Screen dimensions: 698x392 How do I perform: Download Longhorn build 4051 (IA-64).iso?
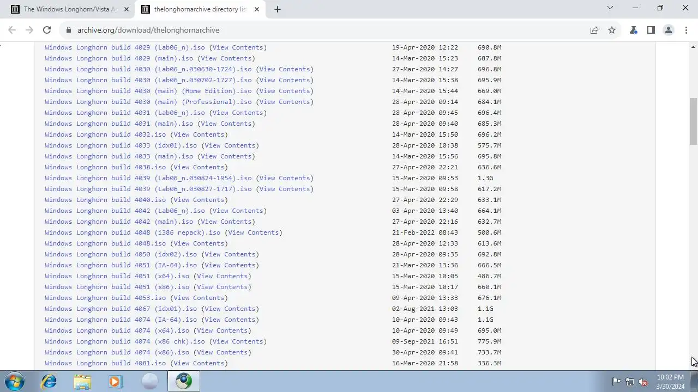pyautogui.click(x=121, y=265)
